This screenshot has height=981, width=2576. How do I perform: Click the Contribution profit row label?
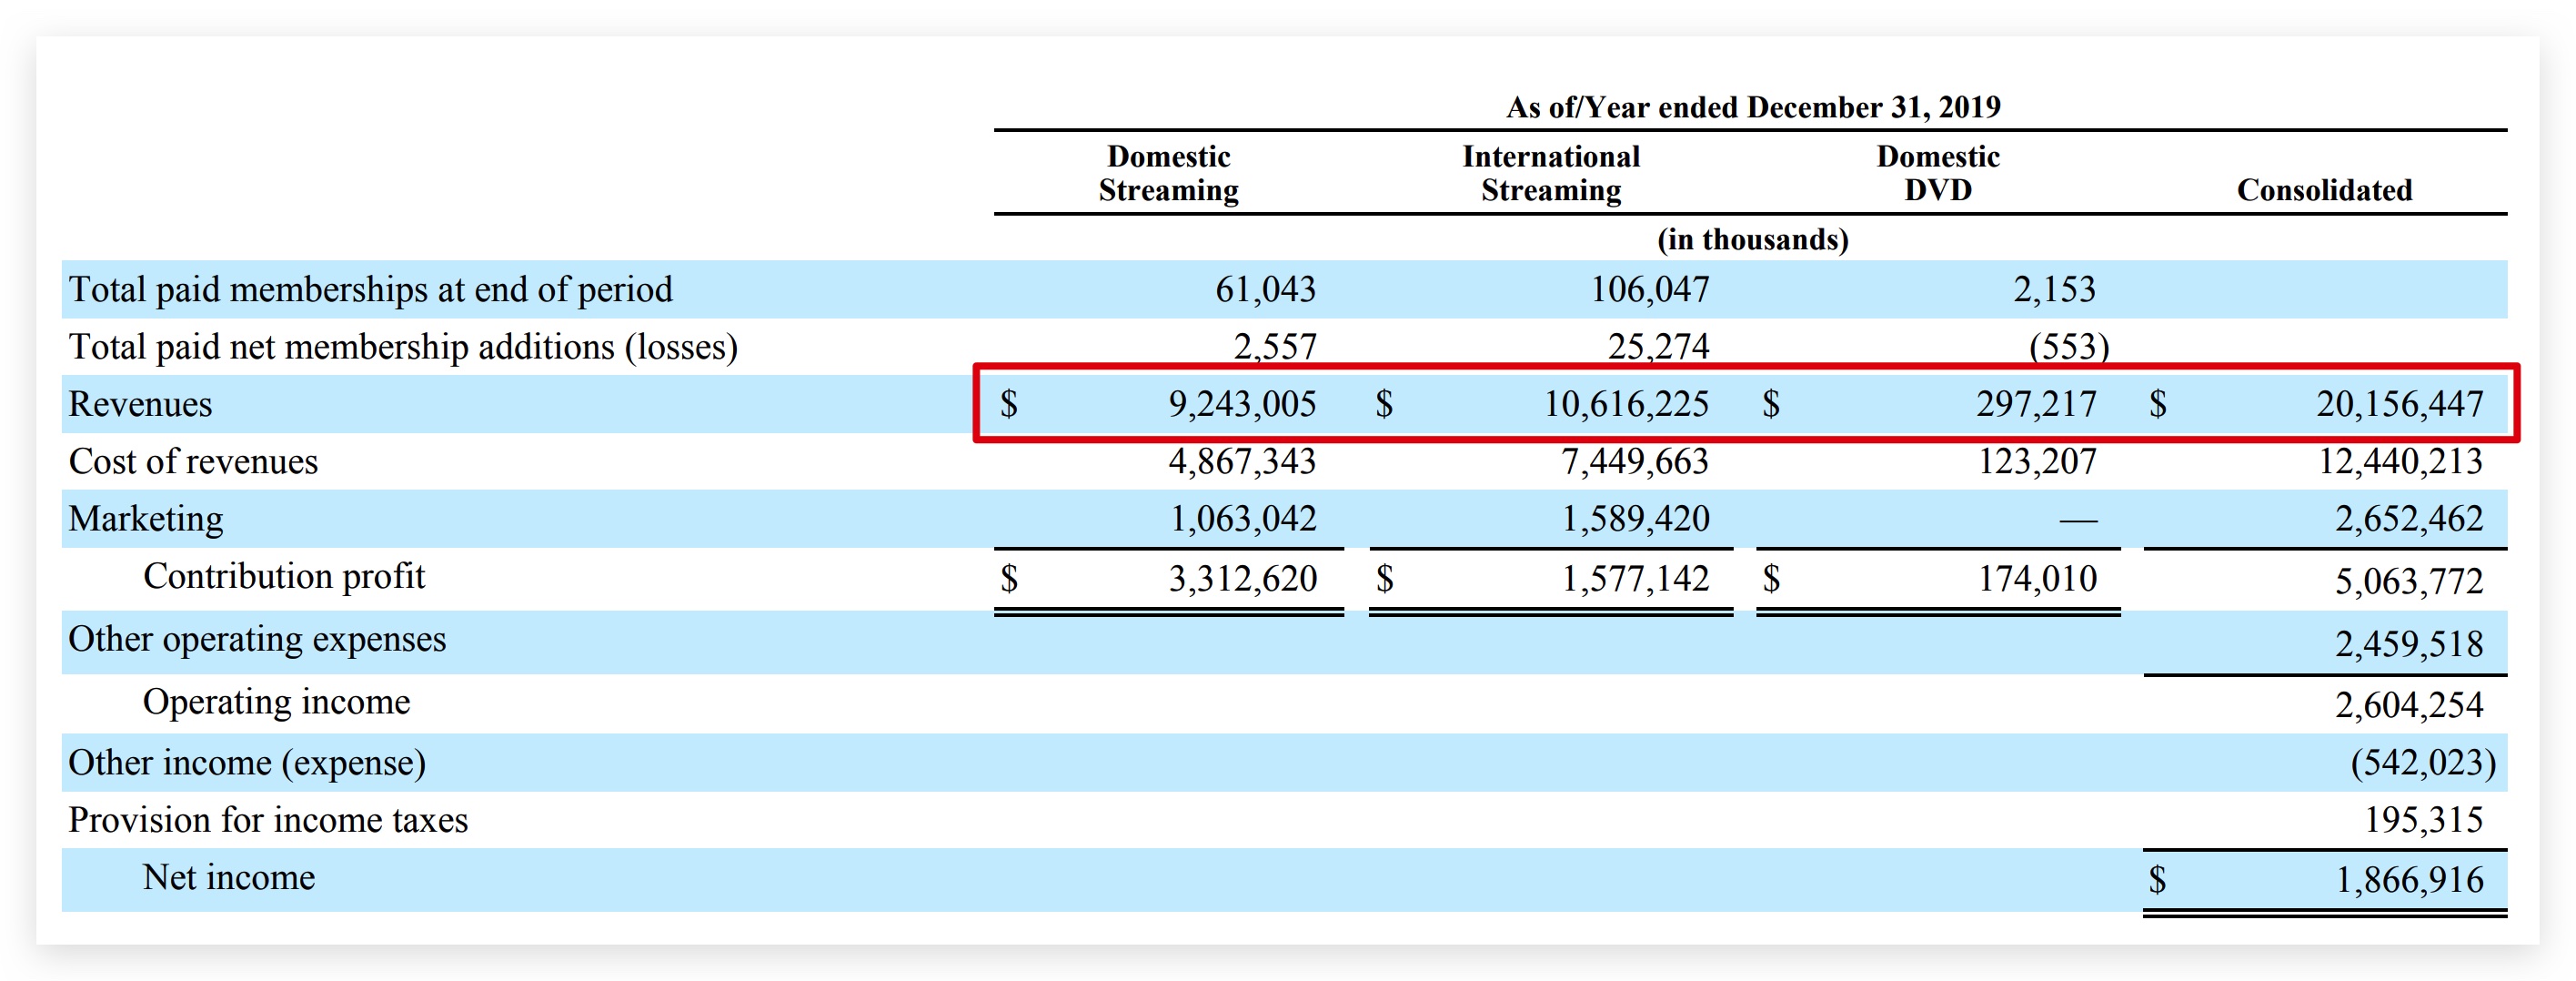coord(284,576)
